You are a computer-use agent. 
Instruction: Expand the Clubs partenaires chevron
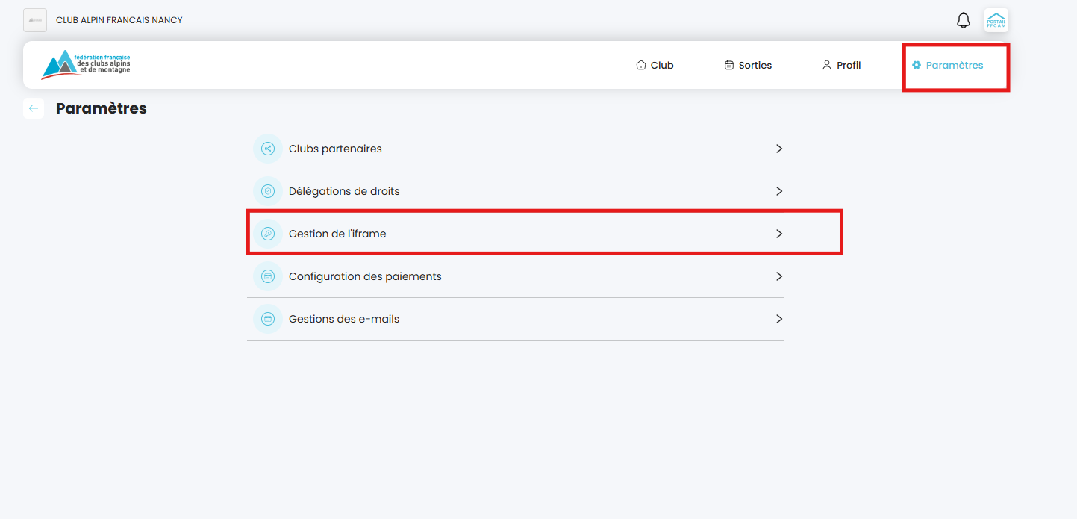click(x=779, y=149)
